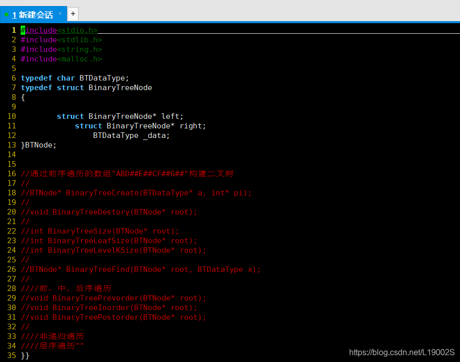Image resolution: width=460 pixels, height=362 pixels.
Task: Click the BinaryTreeCreate comment line
Action: tap(136, 193)
